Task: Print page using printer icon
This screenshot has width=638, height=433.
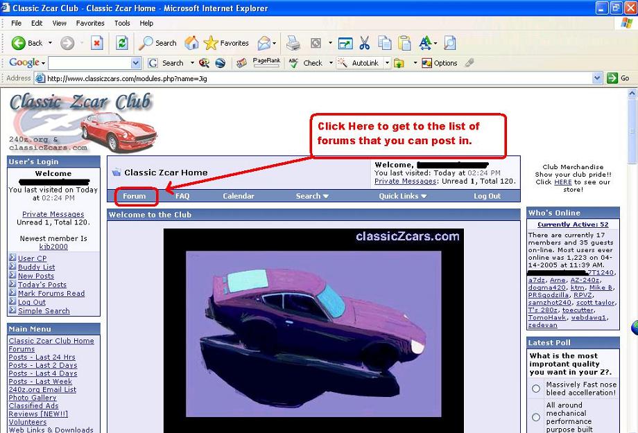Action: tap(293, 43)
